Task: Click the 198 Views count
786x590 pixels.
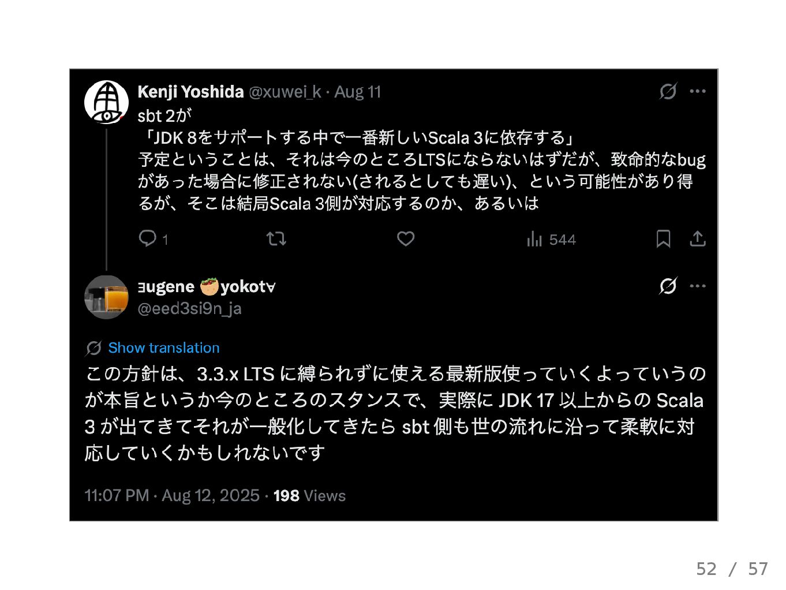Action: click(x=309, y=495)
